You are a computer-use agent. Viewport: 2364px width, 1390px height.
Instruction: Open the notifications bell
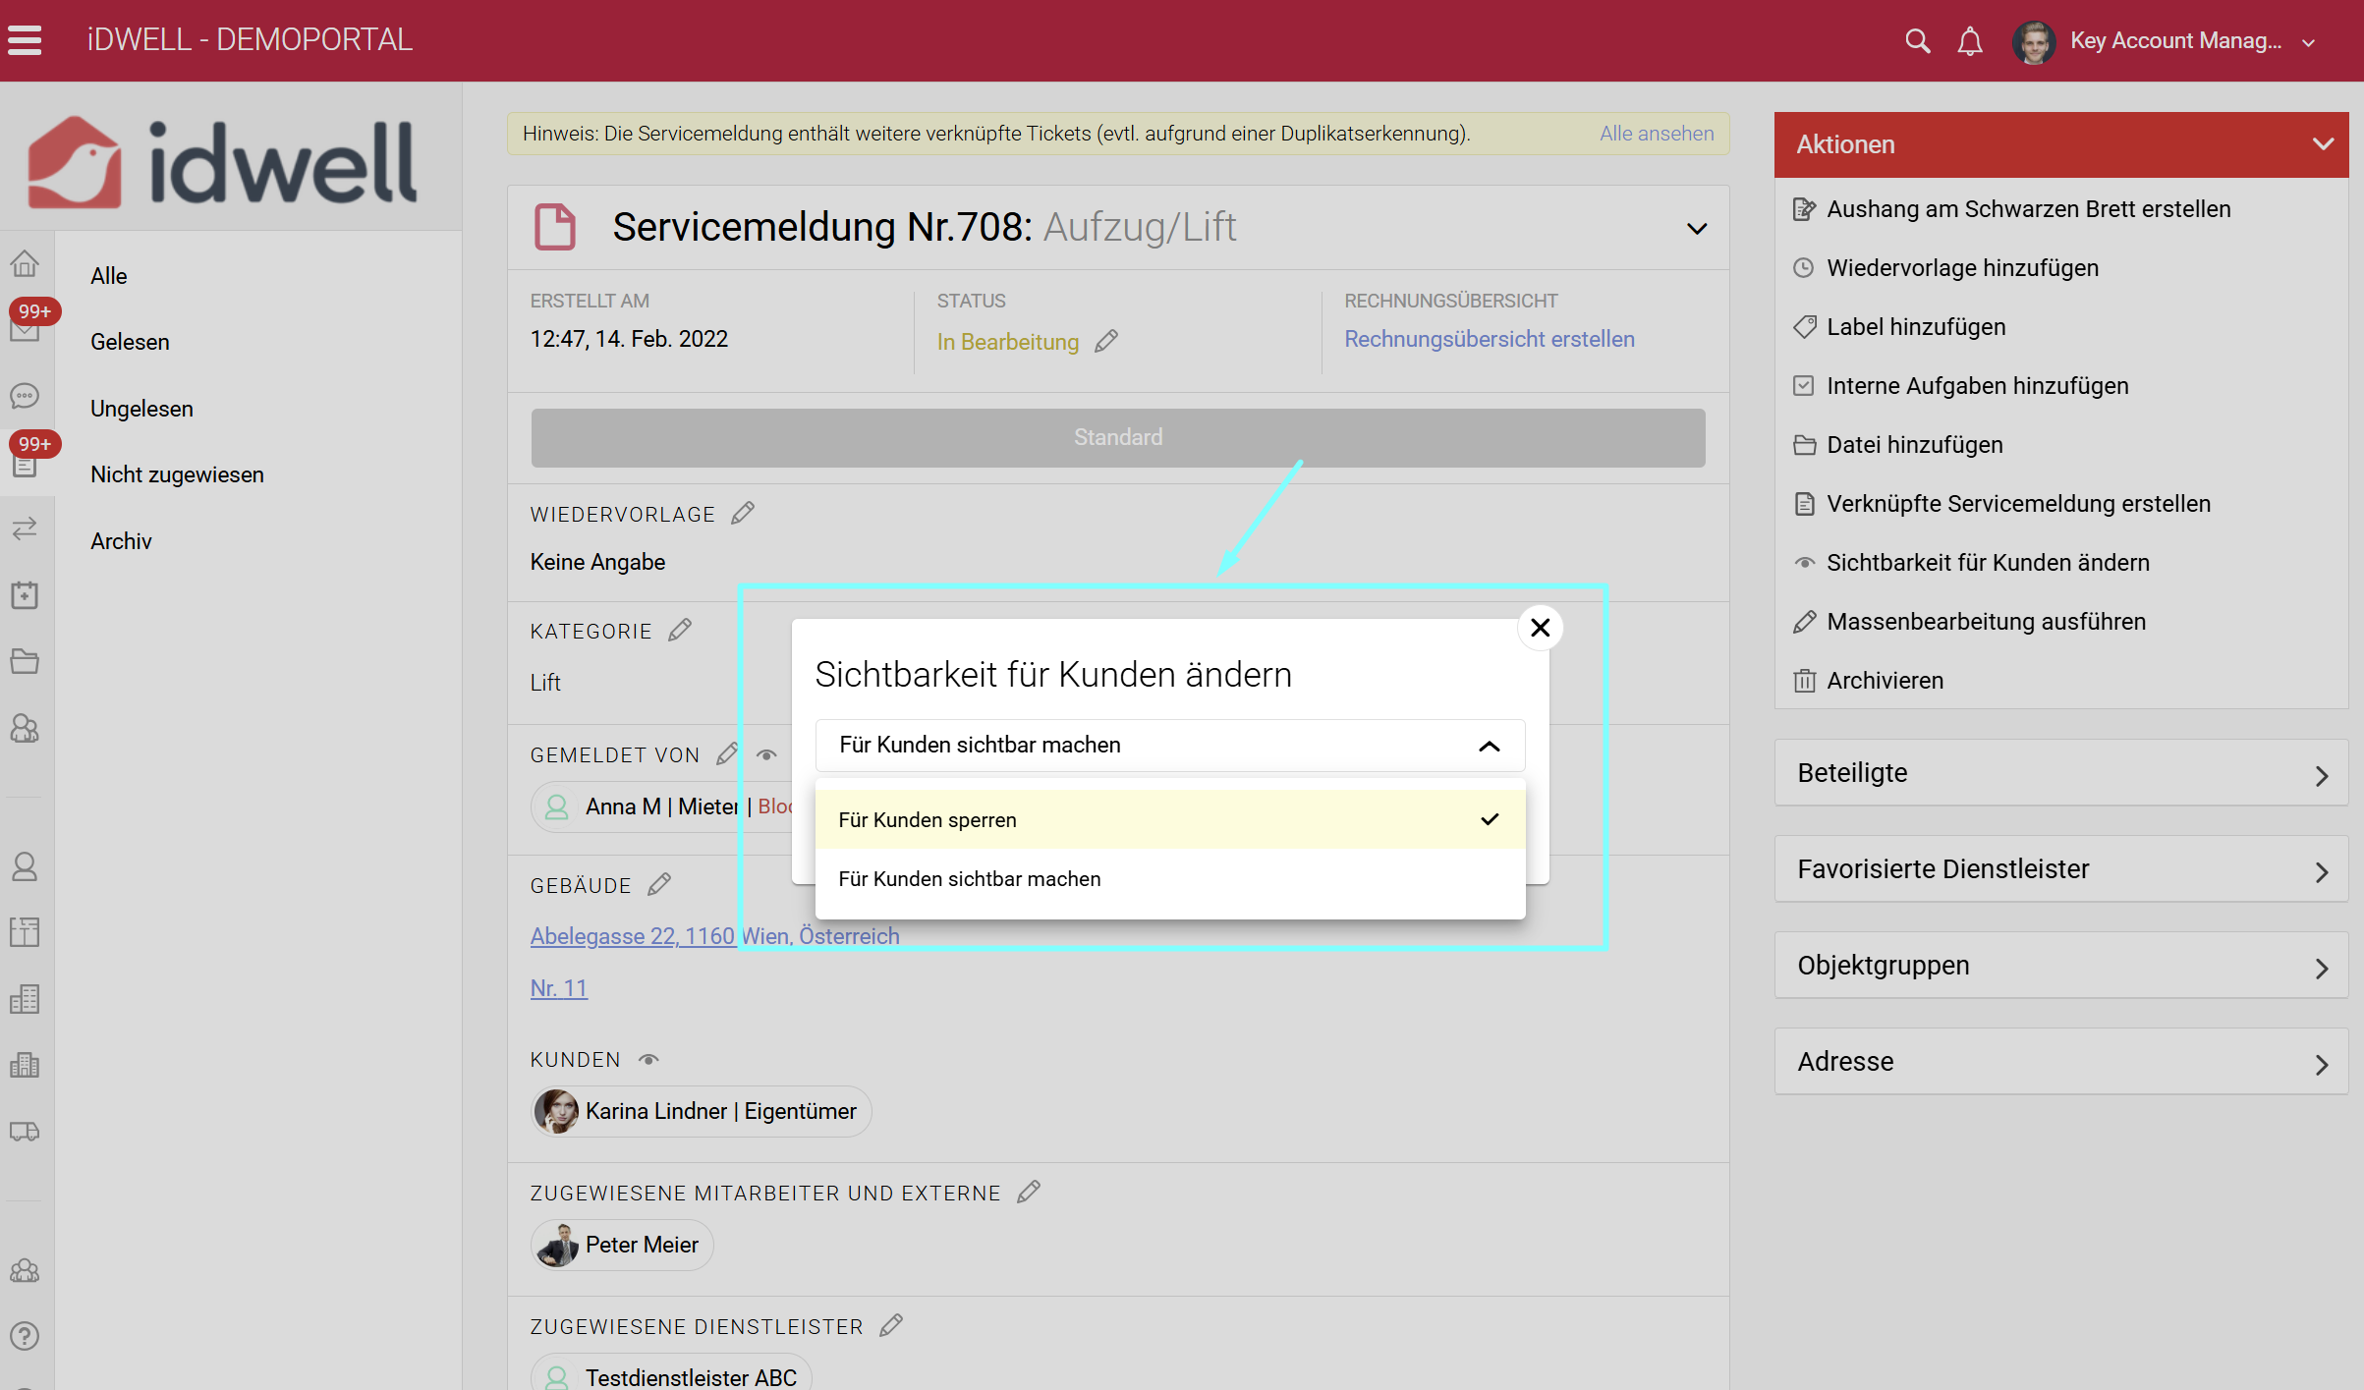click(x=1970, y=41)
